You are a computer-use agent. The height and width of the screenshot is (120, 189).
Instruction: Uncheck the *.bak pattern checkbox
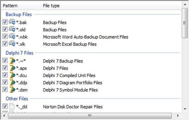pyautogui.click(x=5, y=22)
